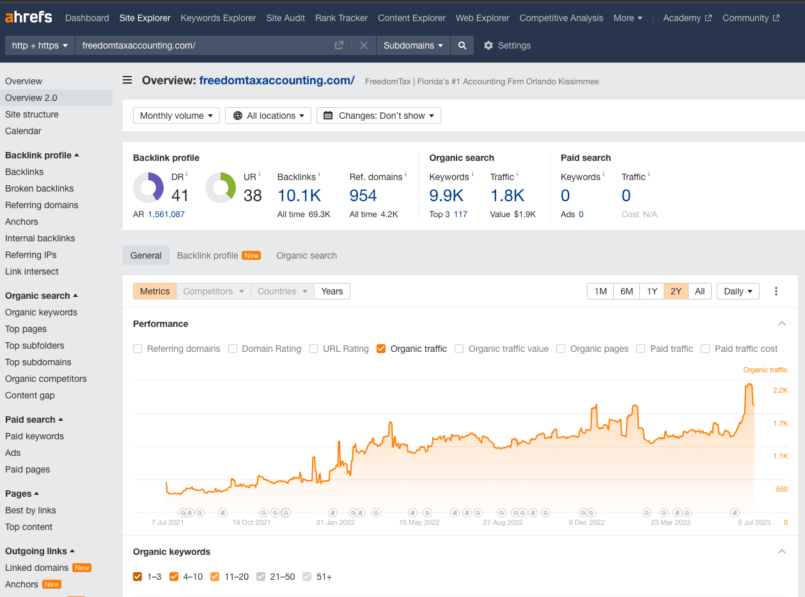This screenshot has height=597, width=805.
Task: Enable the Domain Rating checkbox
Action: [233, 349]
